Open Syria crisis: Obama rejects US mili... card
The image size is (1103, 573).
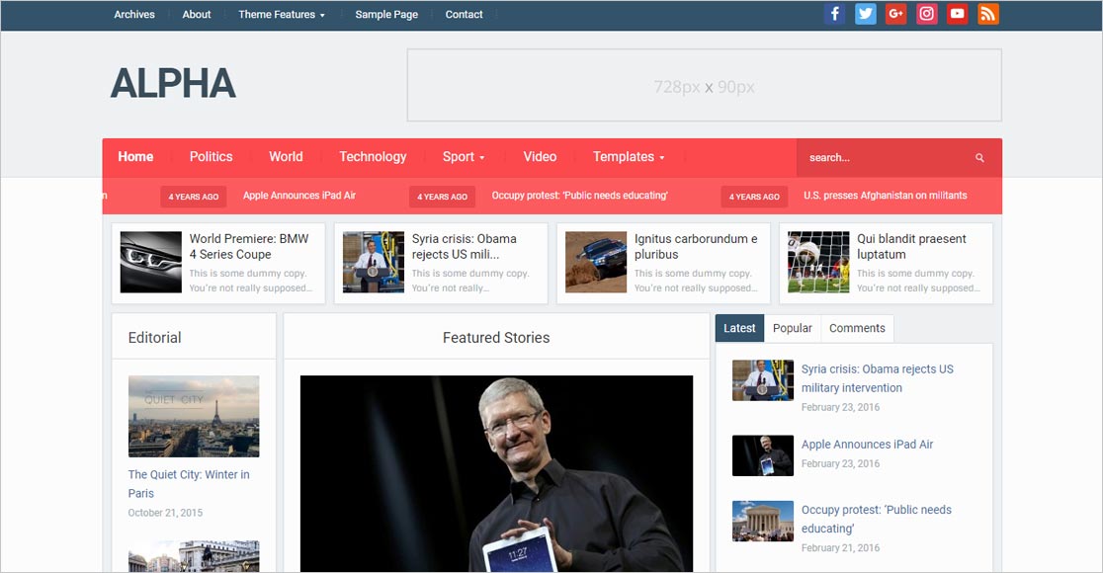(465, 246)
